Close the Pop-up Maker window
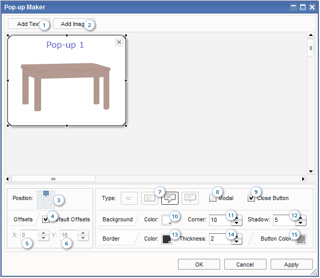This screenshot has height=278, width=320. (x=312, y=7)
